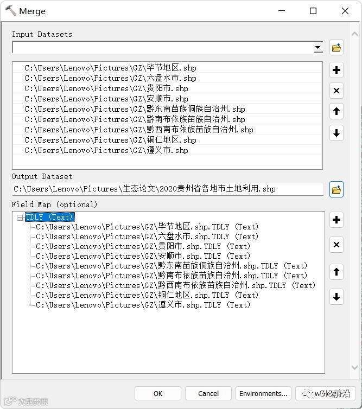Cancel the Merge dialog
Viewport: 362px width, 409px height.
208,393
